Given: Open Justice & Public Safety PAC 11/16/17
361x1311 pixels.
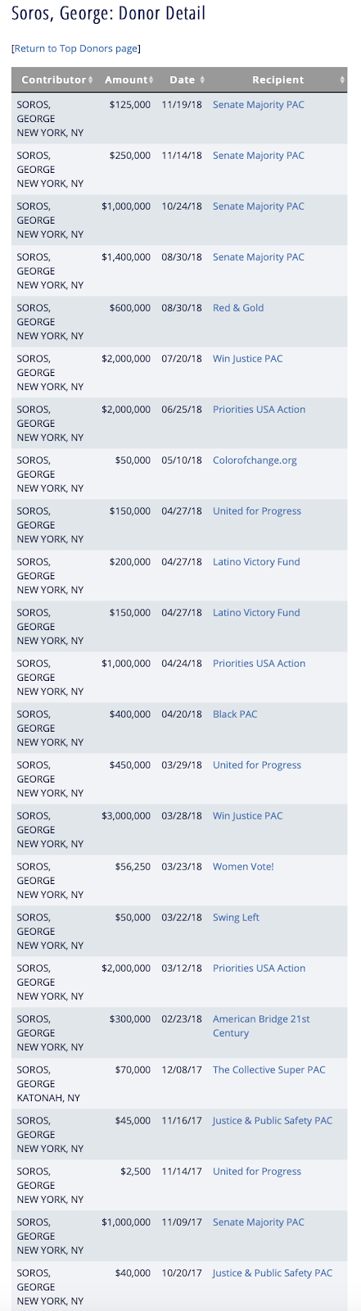Looking at the screenshot, I should tap(273, 1121).
